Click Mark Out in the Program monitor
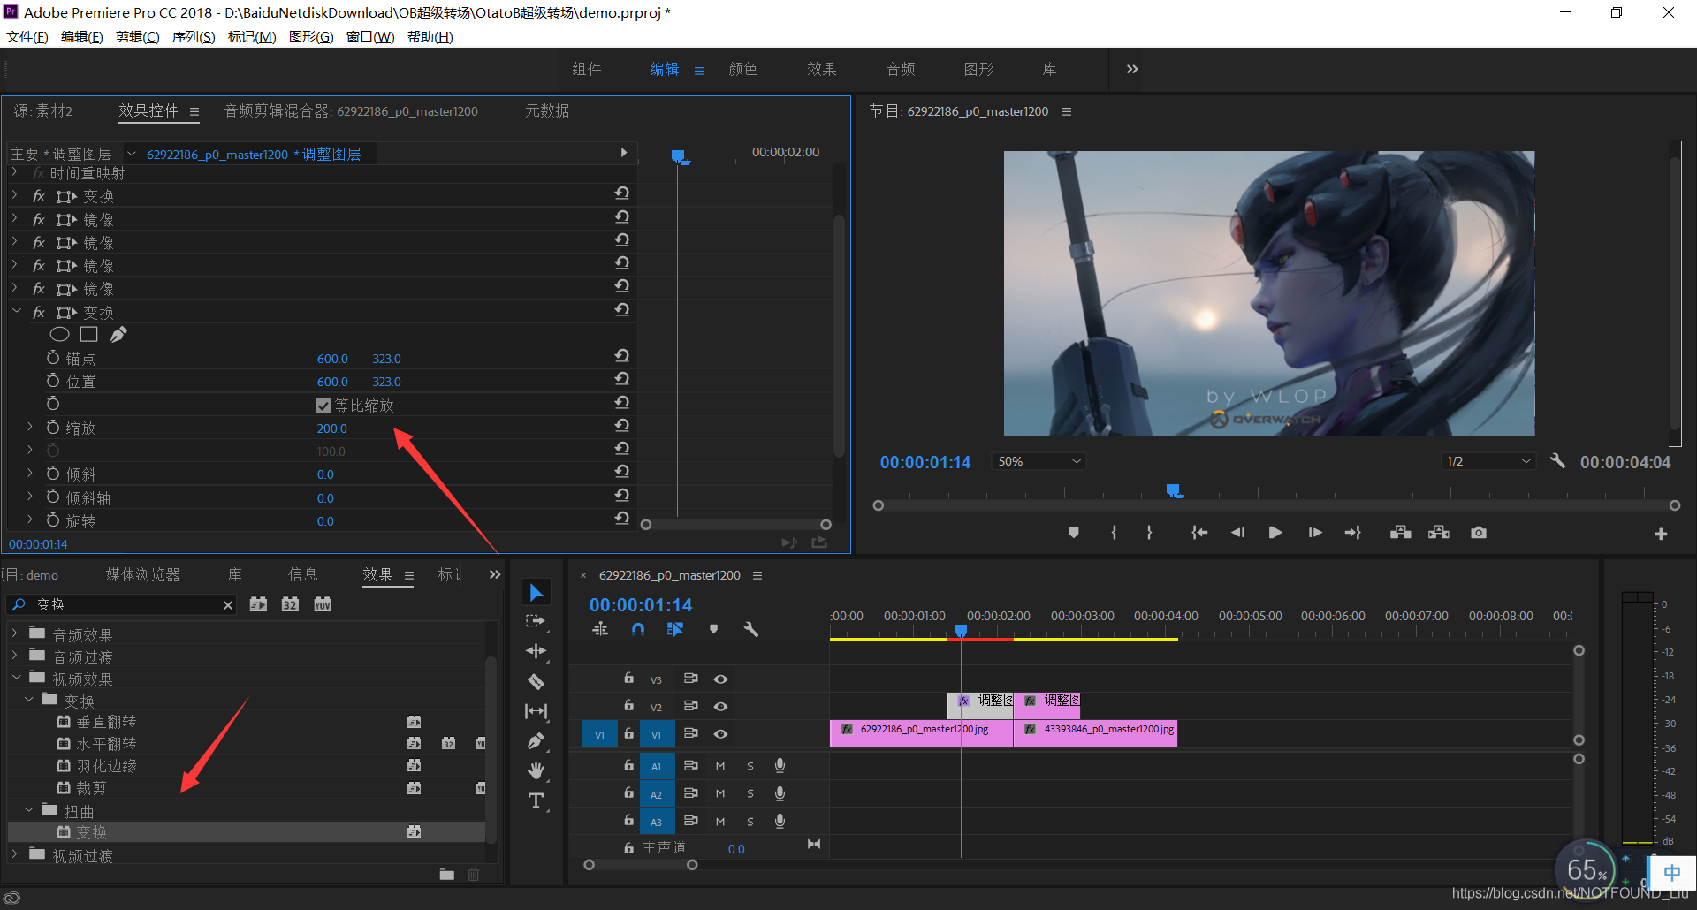This screenshot has height=910, width=1697. pyautogui.click(x=1149, y=533)
